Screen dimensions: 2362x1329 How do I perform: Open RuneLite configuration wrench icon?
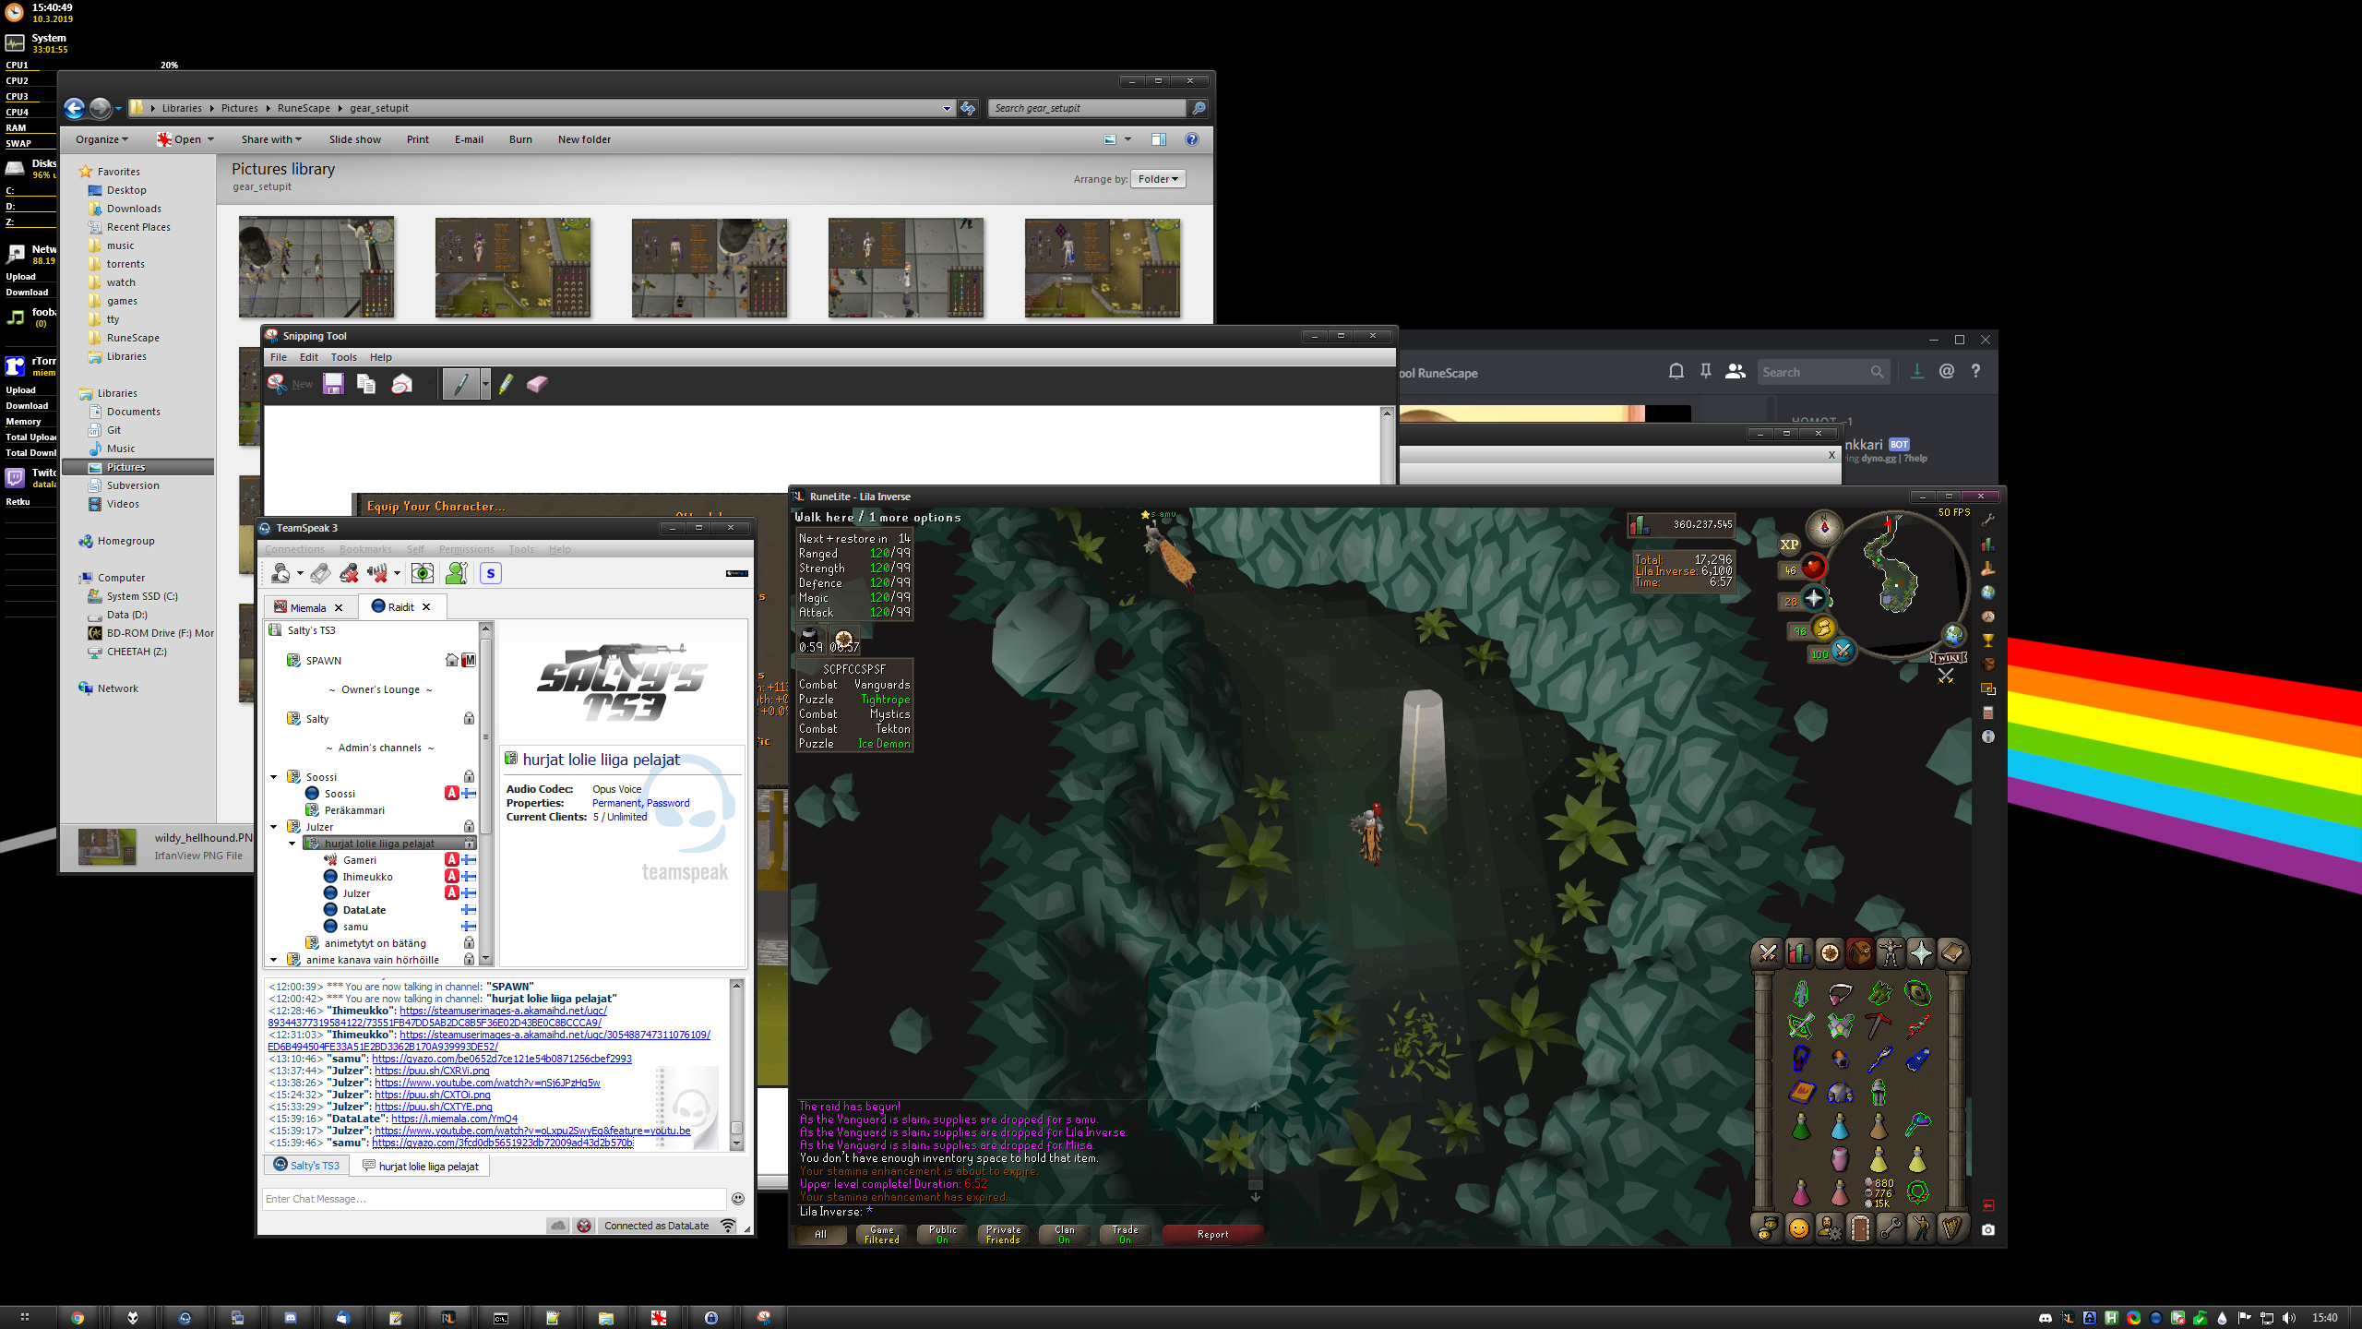pos(1988,520)
